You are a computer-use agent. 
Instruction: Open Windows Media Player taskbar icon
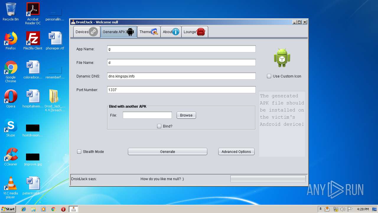pos(43,209)
